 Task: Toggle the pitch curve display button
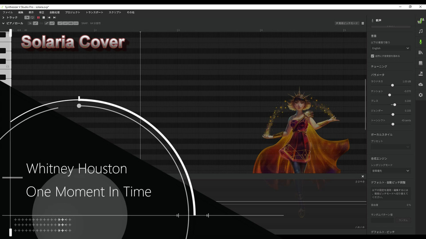[60, 23]
